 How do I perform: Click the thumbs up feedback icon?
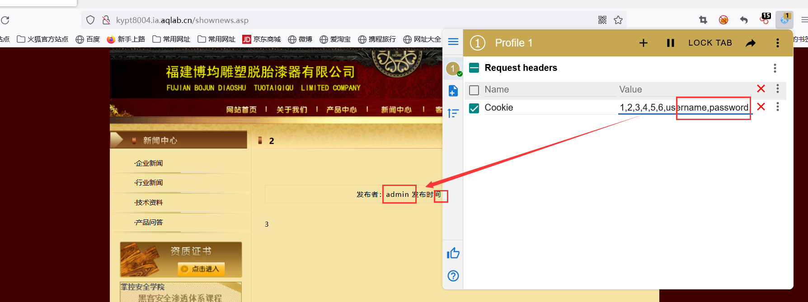[453, 253]
